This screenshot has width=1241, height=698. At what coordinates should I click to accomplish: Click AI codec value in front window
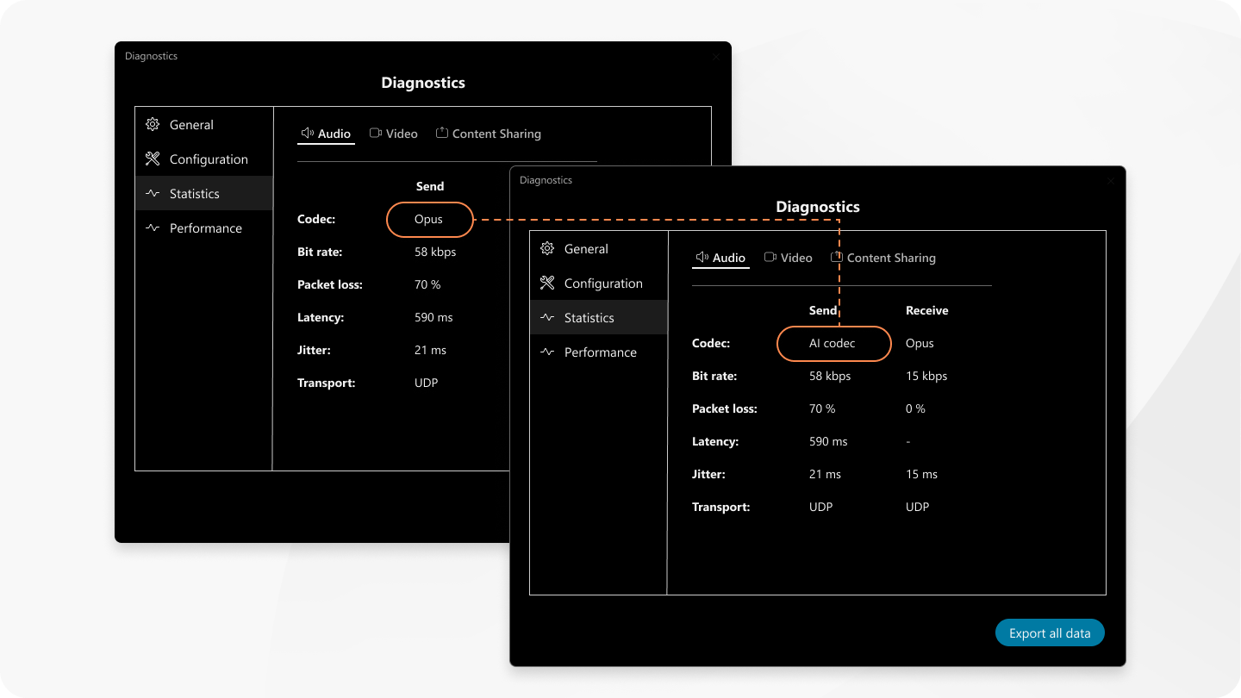click(833, 343)
